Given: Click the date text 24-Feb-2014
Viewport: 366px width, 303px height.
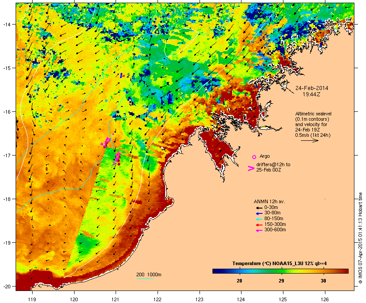Looking at the screenshot, I should pyautogui.click(x=312, y=88).
